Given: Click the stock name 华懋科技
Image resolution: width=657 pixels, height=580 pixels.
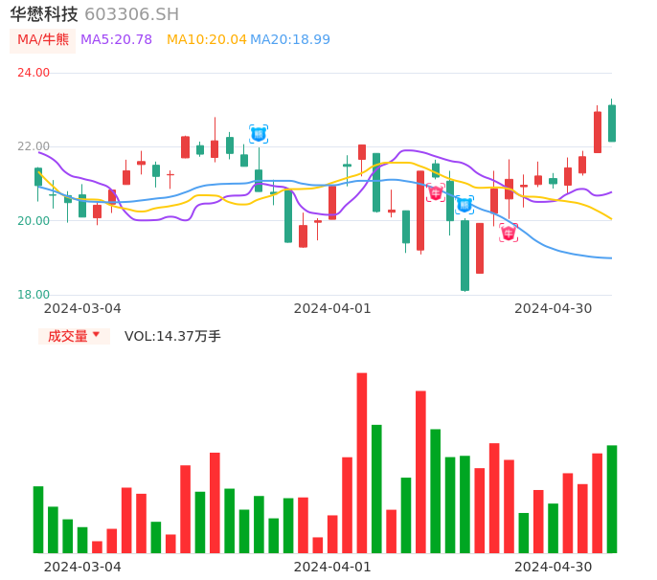Looking at the screenshot, I should [x=44, y=14].
